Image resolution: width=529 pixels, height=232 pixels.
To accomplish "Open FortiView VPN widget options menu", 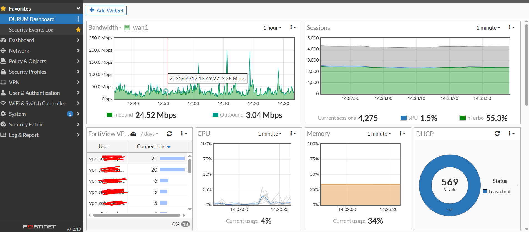I will tap(183, 133).
